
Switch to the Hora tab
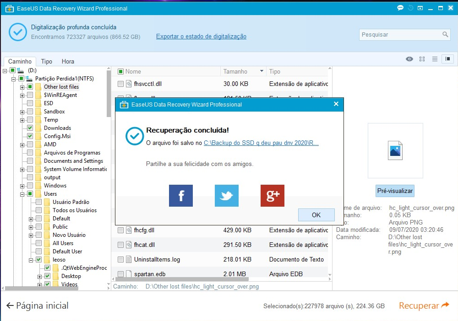[68, 61]
